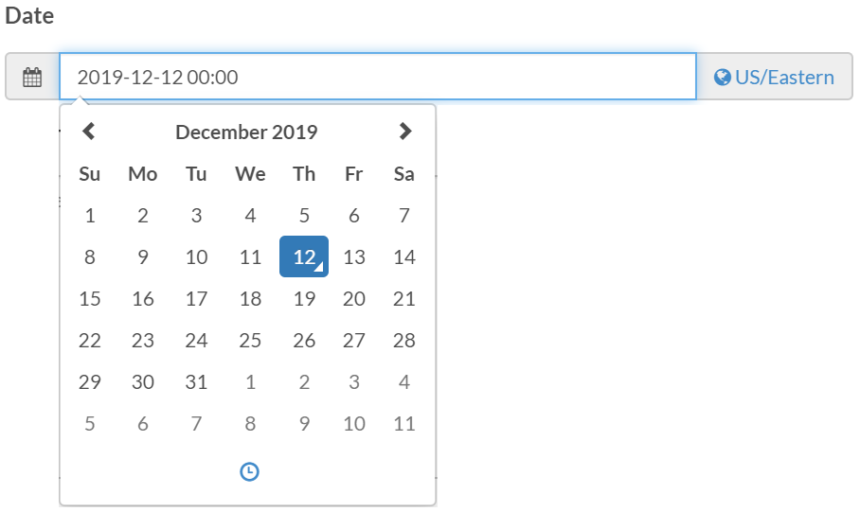Select December 1 in first row
Image resolution: width=860 pixels, height=512 pixels.
click(90, 216)
